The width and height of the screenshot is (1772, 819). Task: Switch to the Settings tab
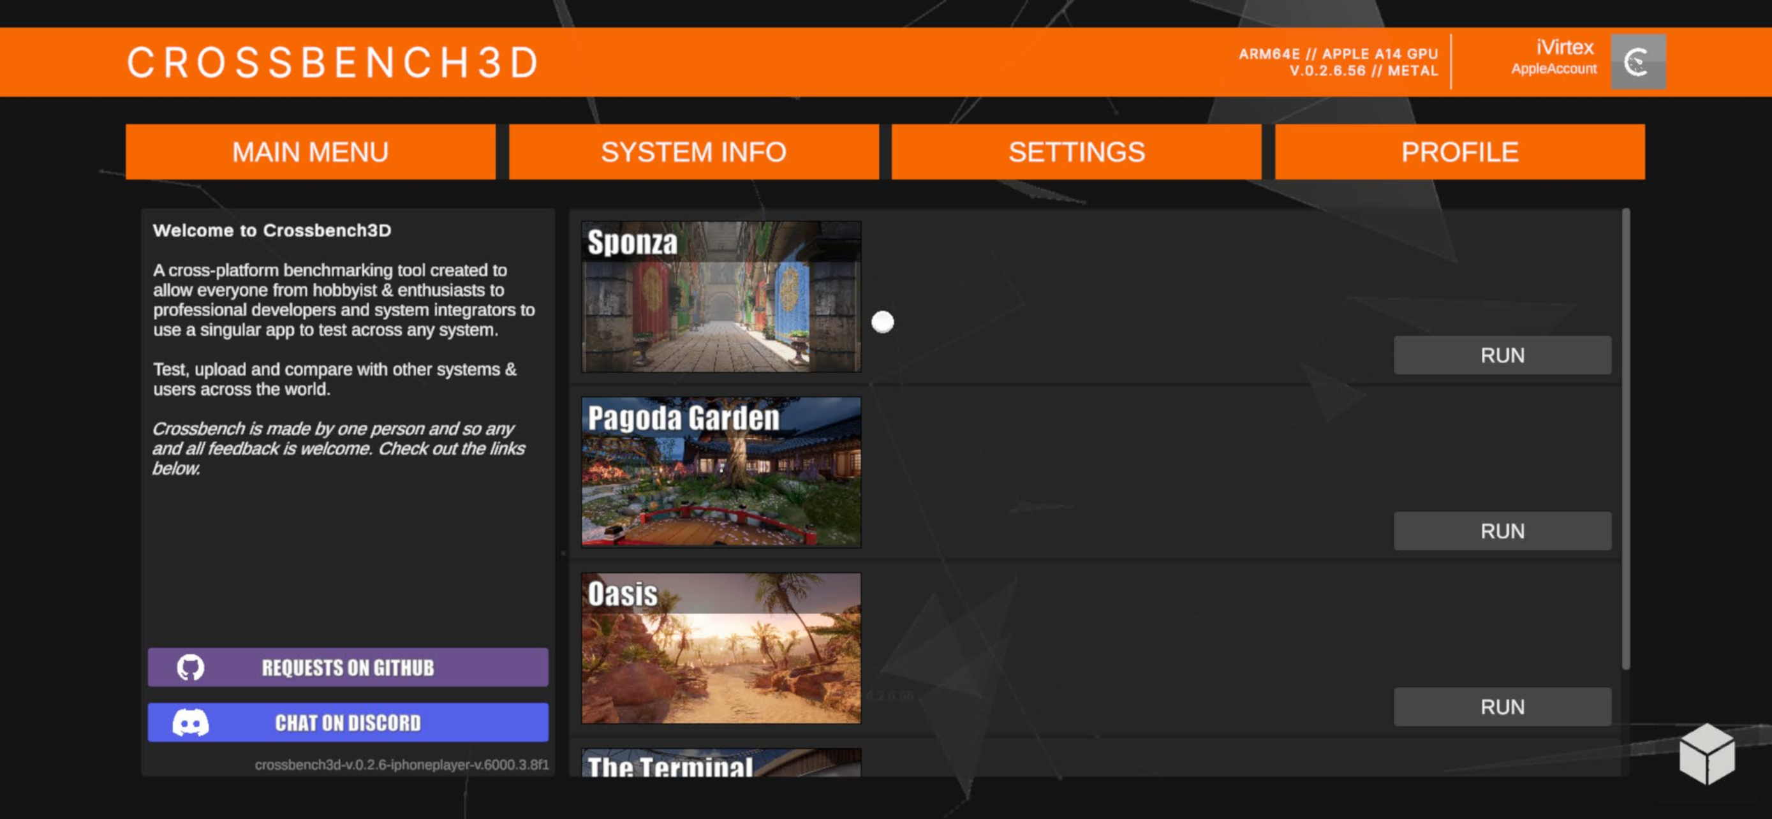(x=1077, y=152)
